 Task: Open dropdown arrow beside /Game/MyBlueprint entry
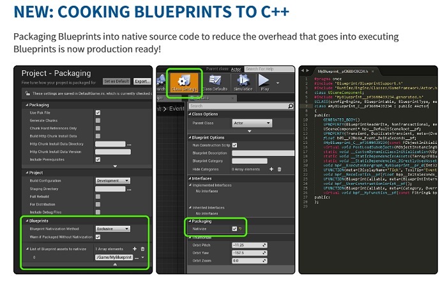click(142, 258)
